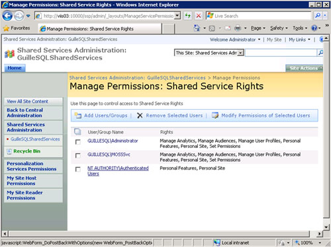331x247 pixels.
Task: Select the Home navigation tab
Action: pyautogui.click(x=15, y=68)
